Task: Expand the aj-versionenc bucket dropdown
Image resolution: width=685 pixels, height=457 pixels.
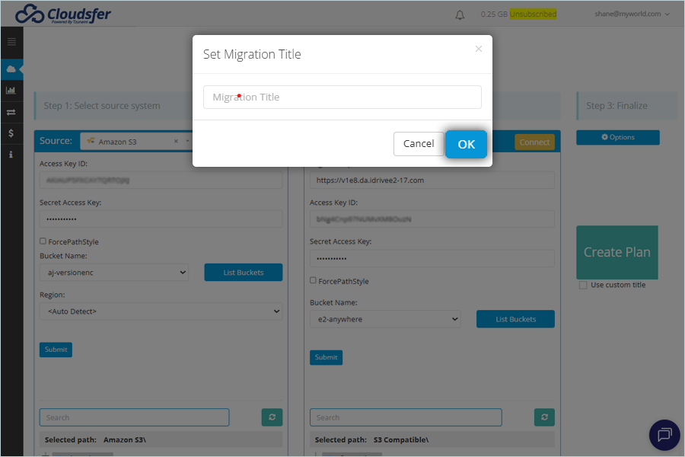Action: coord(114,273)
